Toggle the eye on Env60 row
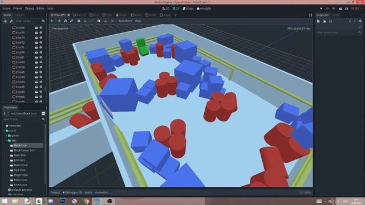 click(41, 62)
